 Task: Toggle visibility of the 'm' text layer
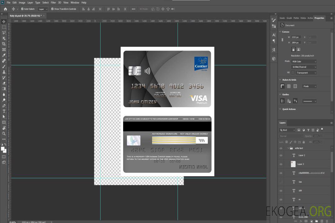(281, 199)
